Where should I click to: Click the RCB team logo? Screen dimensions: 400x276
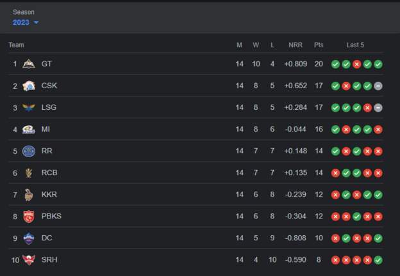29,172
